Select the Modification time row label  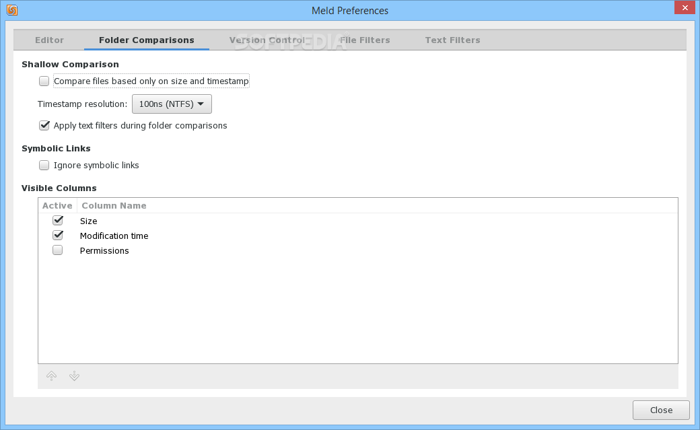click(114, 236)
